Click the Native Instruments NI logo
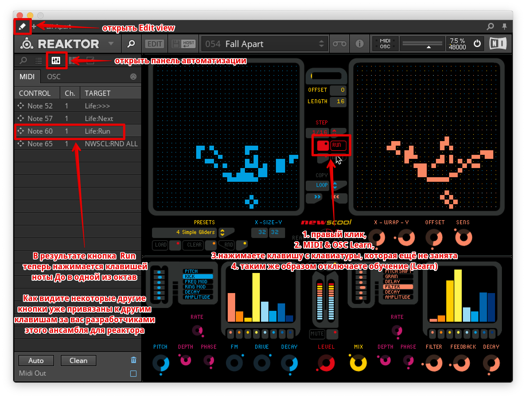 pos(498,44)
